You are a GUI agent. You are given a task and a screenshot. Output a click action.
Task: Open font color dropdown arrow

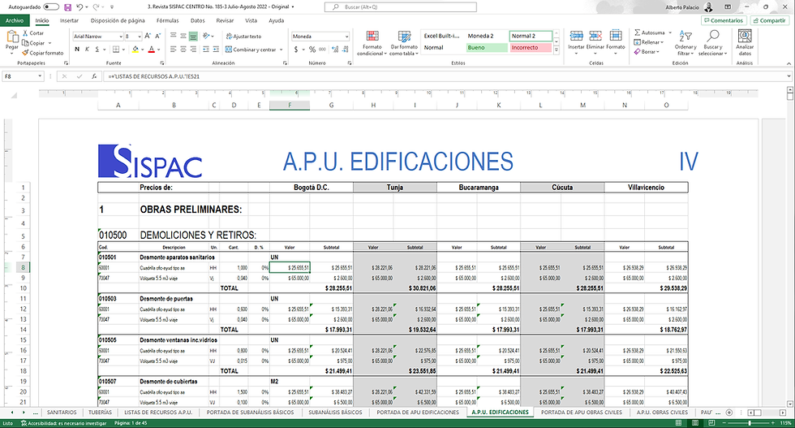(x=158, y=50)
